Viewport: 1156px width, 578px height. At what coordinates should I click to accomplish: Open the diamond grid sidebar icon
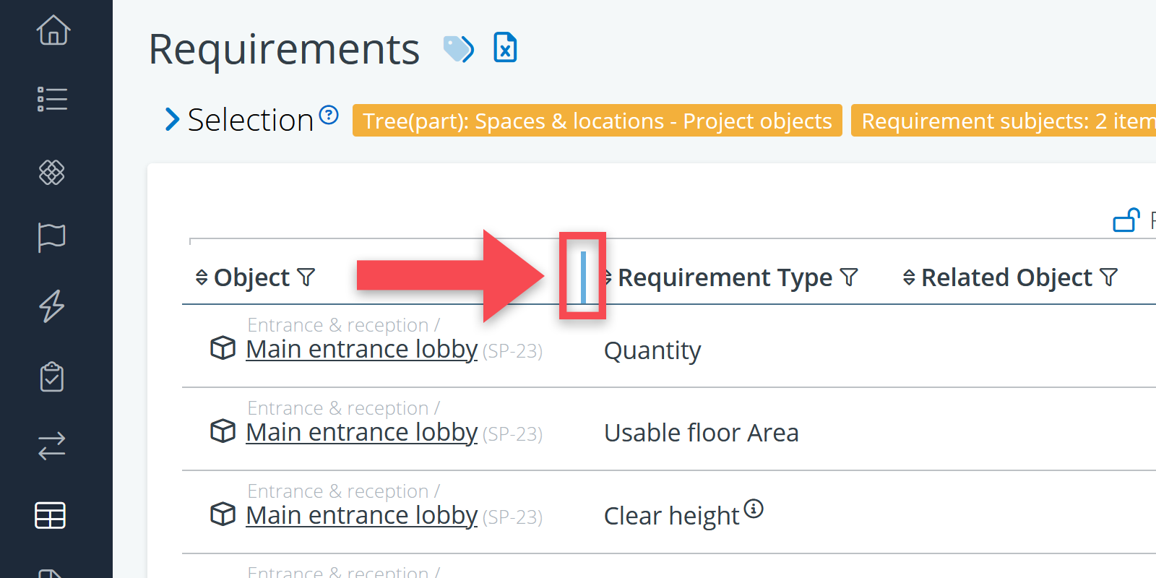coord(52,172)
